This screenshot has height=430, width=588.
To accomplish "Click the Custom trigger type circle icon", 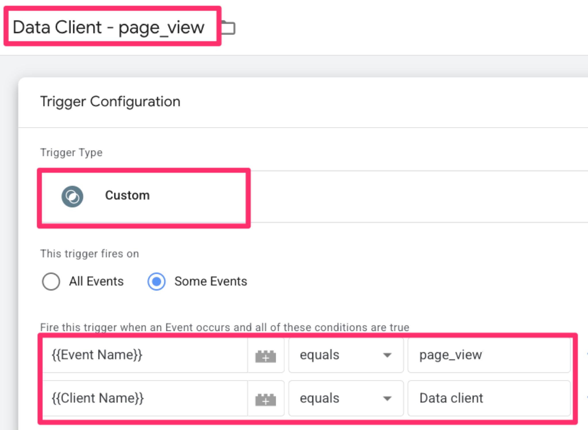I will (72, 196).
